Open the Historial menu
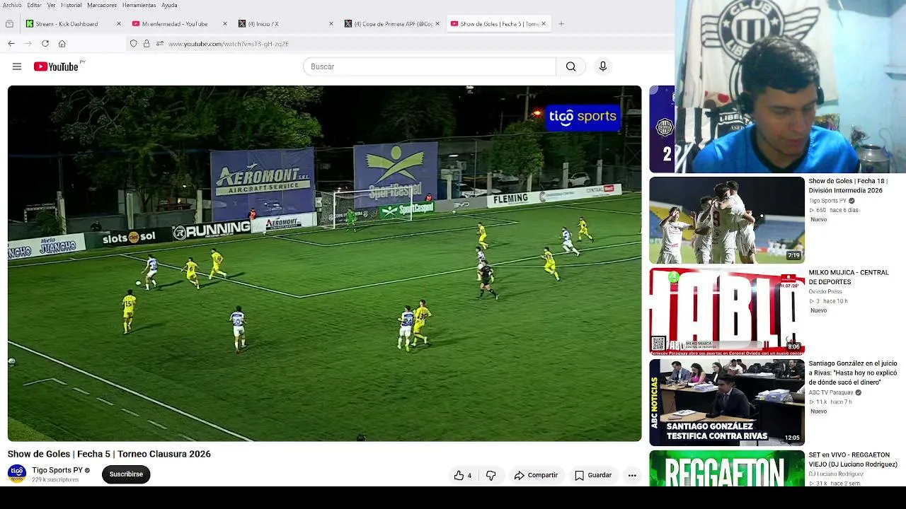The image size is (906, 509). (71, 5)
